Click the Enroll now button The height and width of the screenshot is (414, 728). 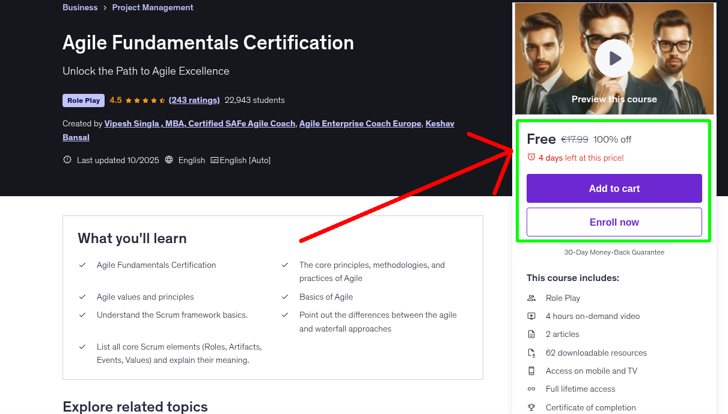tap(614, 222)
